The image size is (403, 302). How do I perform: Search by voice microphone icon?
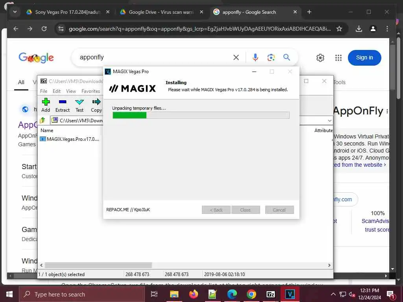click(x=255, y=57)
